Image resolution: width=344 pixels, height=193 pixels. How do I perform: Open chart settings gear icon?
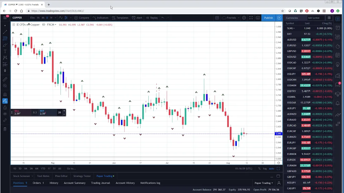coord(244,18)
